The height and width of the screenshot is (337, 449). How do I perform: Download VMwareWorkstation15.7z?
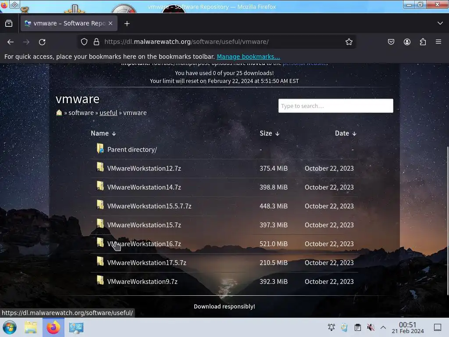(x=144, y=225)
